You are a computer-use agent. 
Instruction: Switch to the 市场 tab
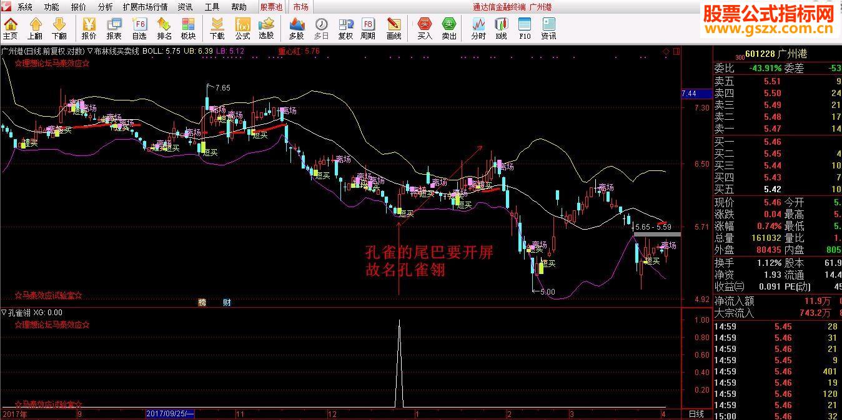coord(301,7)
